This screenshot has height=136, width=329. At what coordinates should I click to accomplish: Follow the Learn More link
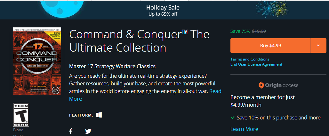click(x=244, y=129)
